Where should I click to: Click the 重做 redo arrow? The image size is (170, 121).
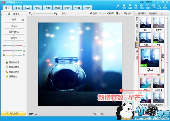pos(102,13)
